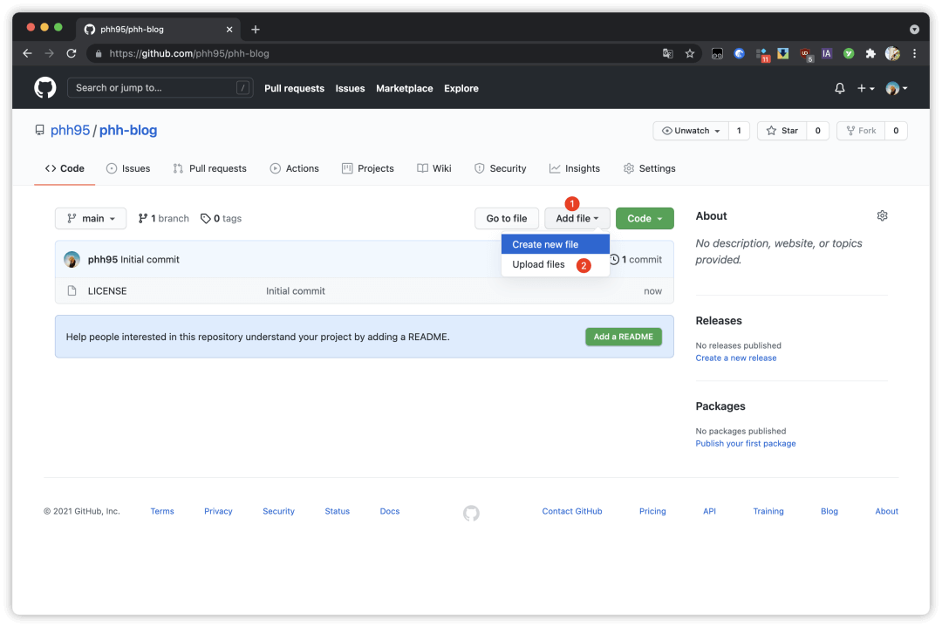Click the Add a README button
The width and height of the screenshot is (942, 627).
[x=624, y=337]
